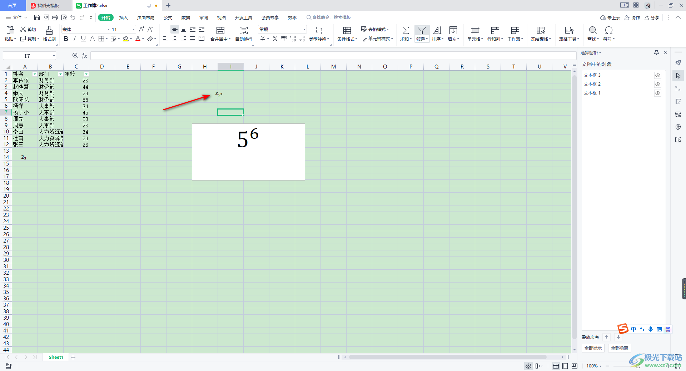Screen dimensions: 686x371
Task: Open the 选择窗格 panel dropdown
Action: pos(591,52)
